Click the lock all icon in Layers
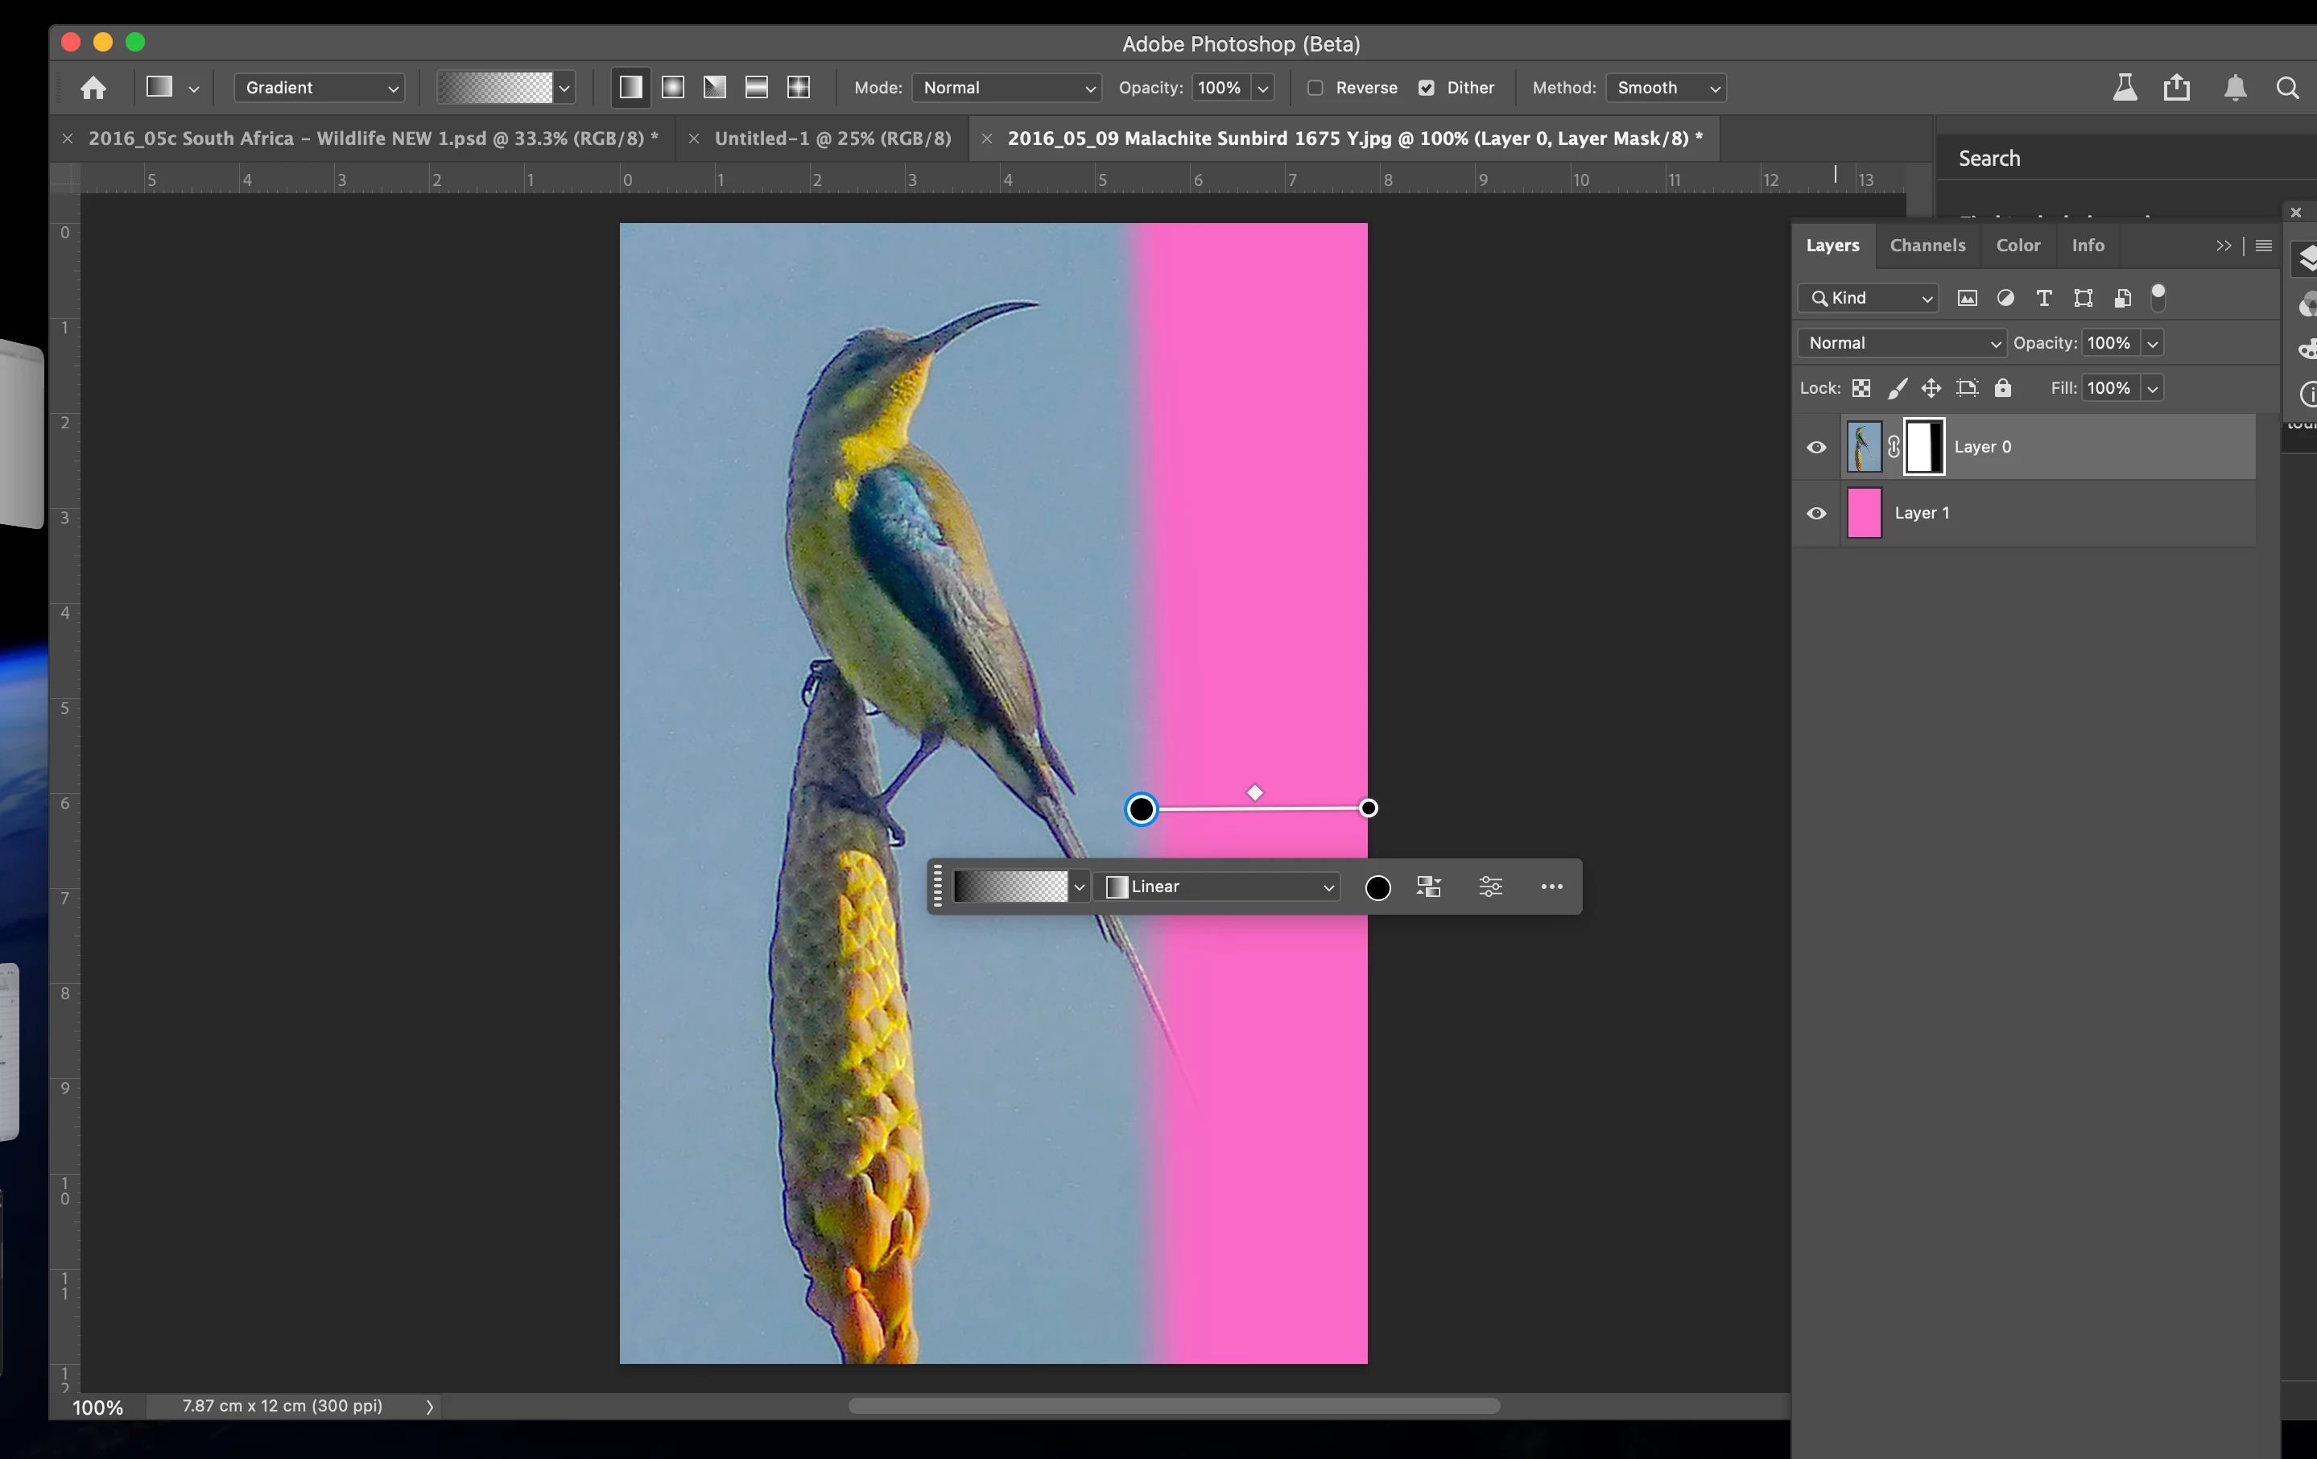The image size is (2317, 1459). tap(2002, 388)
